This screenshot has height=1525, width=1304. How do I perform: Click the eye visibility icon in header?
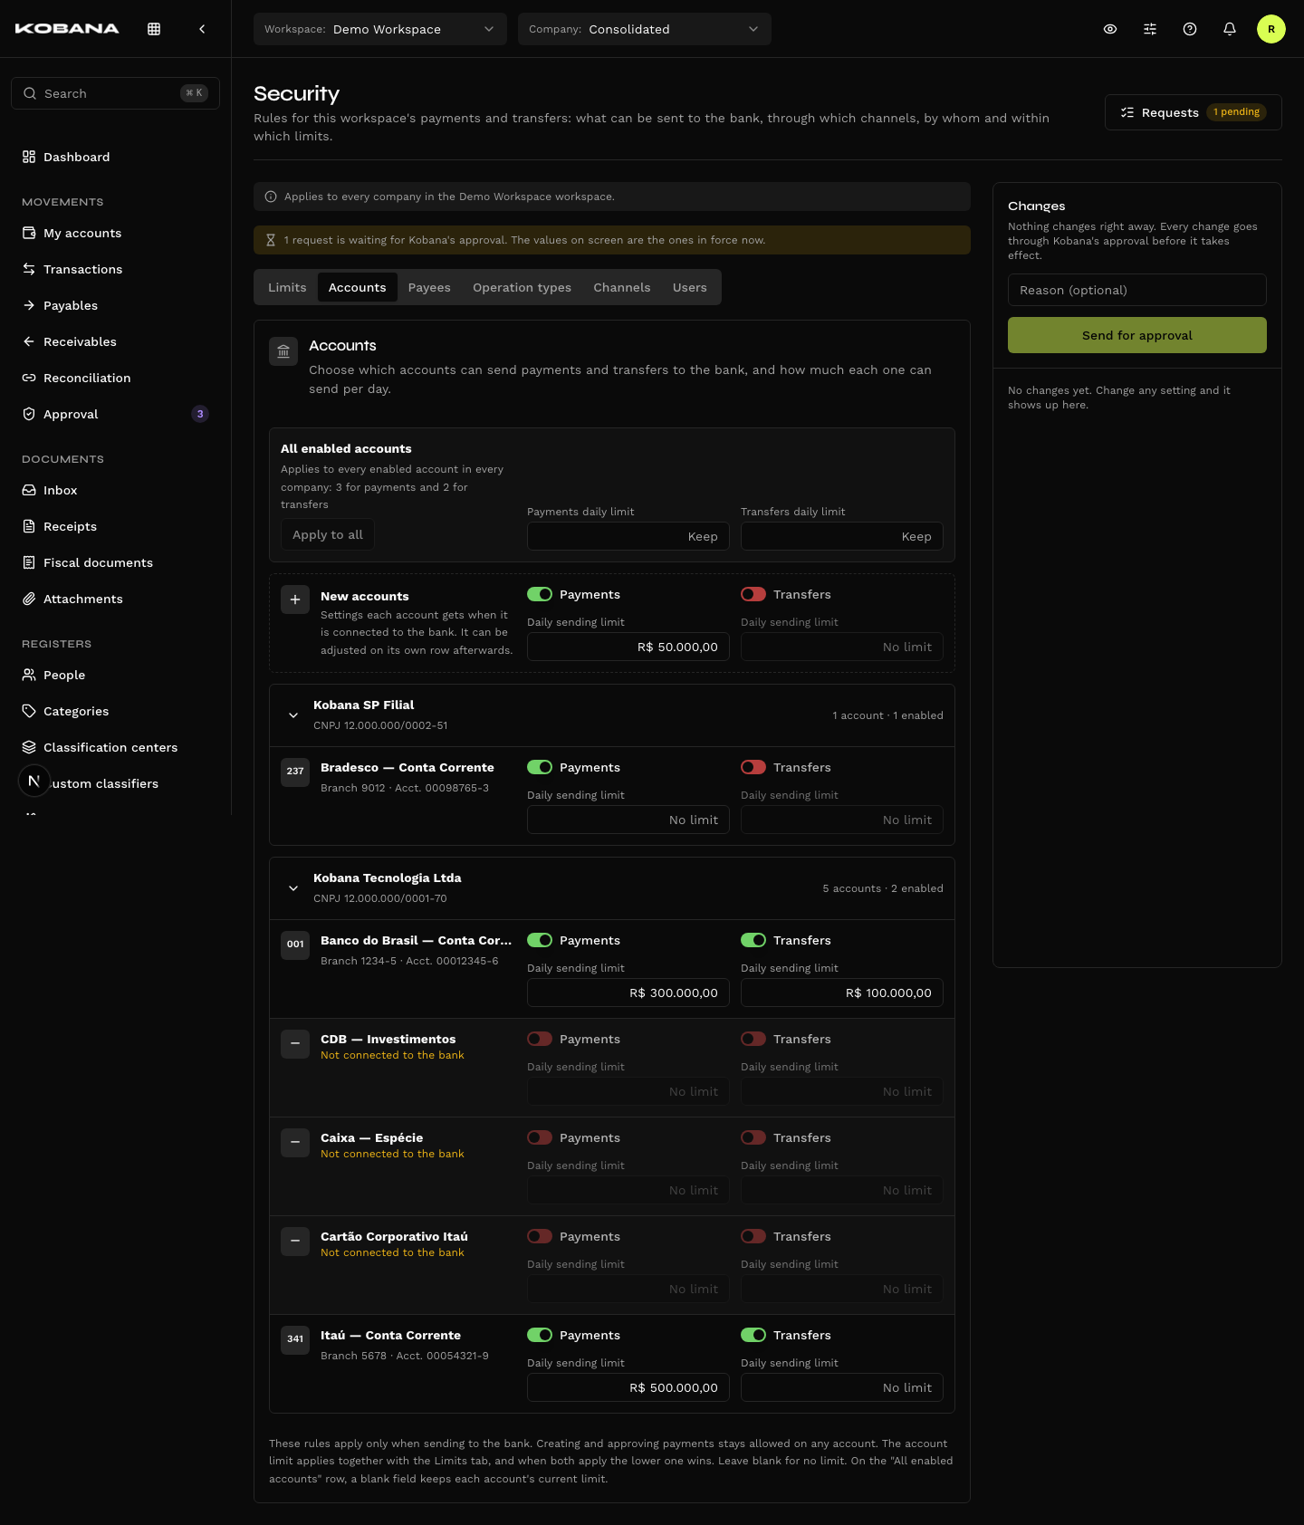(x=1110, y=29)
